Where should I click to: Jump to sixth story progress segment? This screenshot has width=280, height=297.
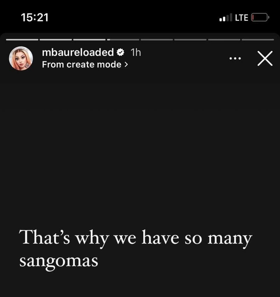190,40
